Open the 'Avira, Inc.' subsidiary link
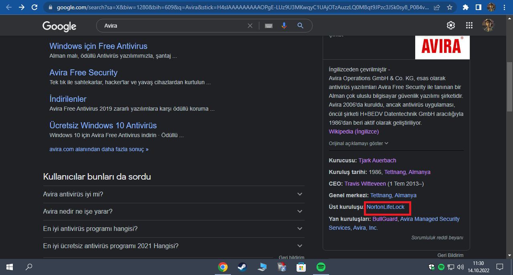The height and width of the screenshot is (275, 513). coord(365,228)
